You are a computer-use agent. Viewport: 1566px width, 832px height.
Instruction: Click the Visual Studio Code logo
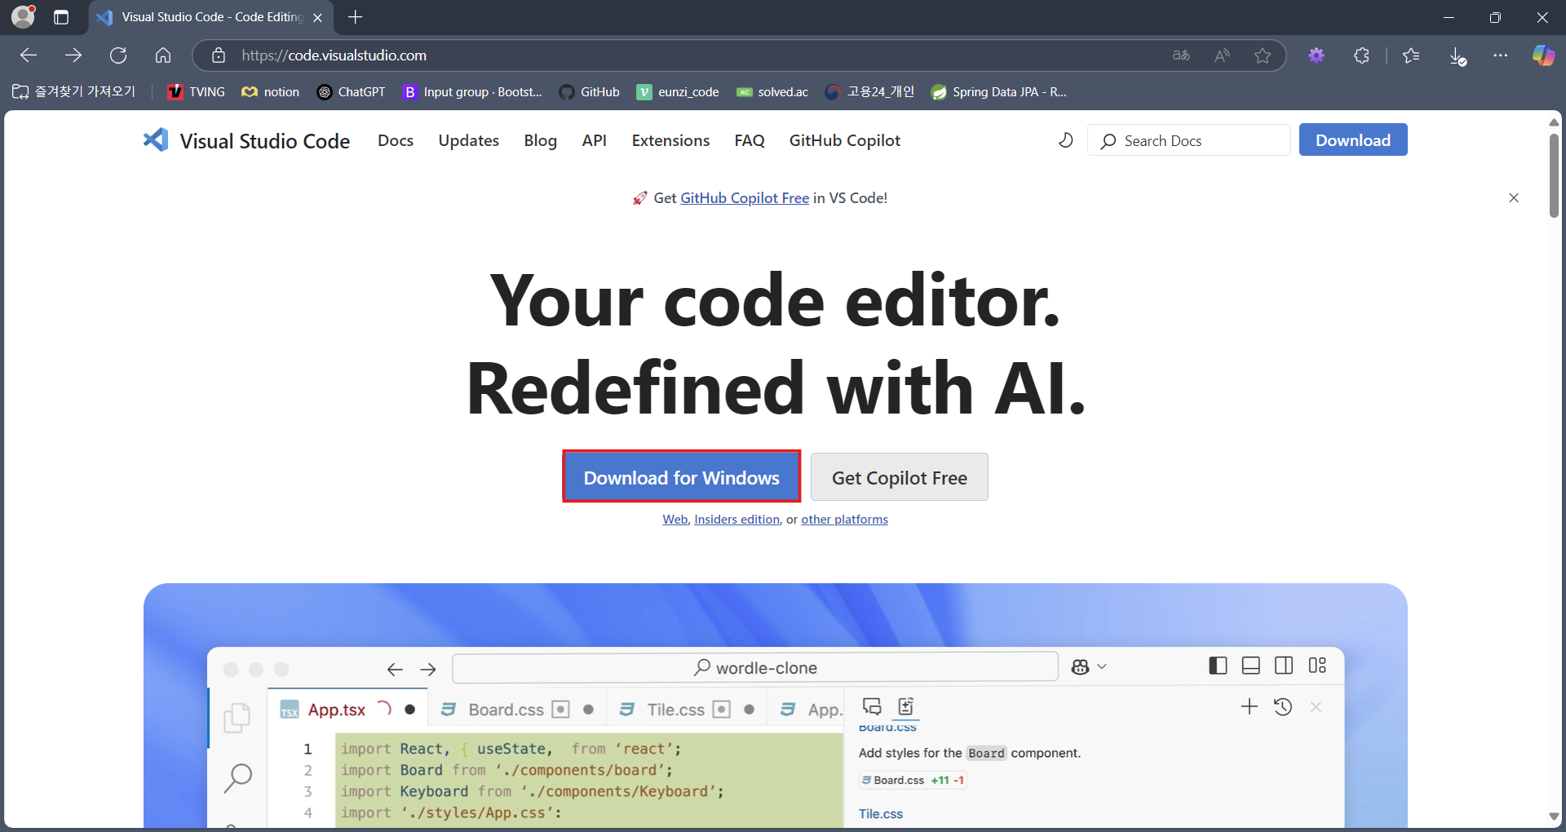coord(155,139)
